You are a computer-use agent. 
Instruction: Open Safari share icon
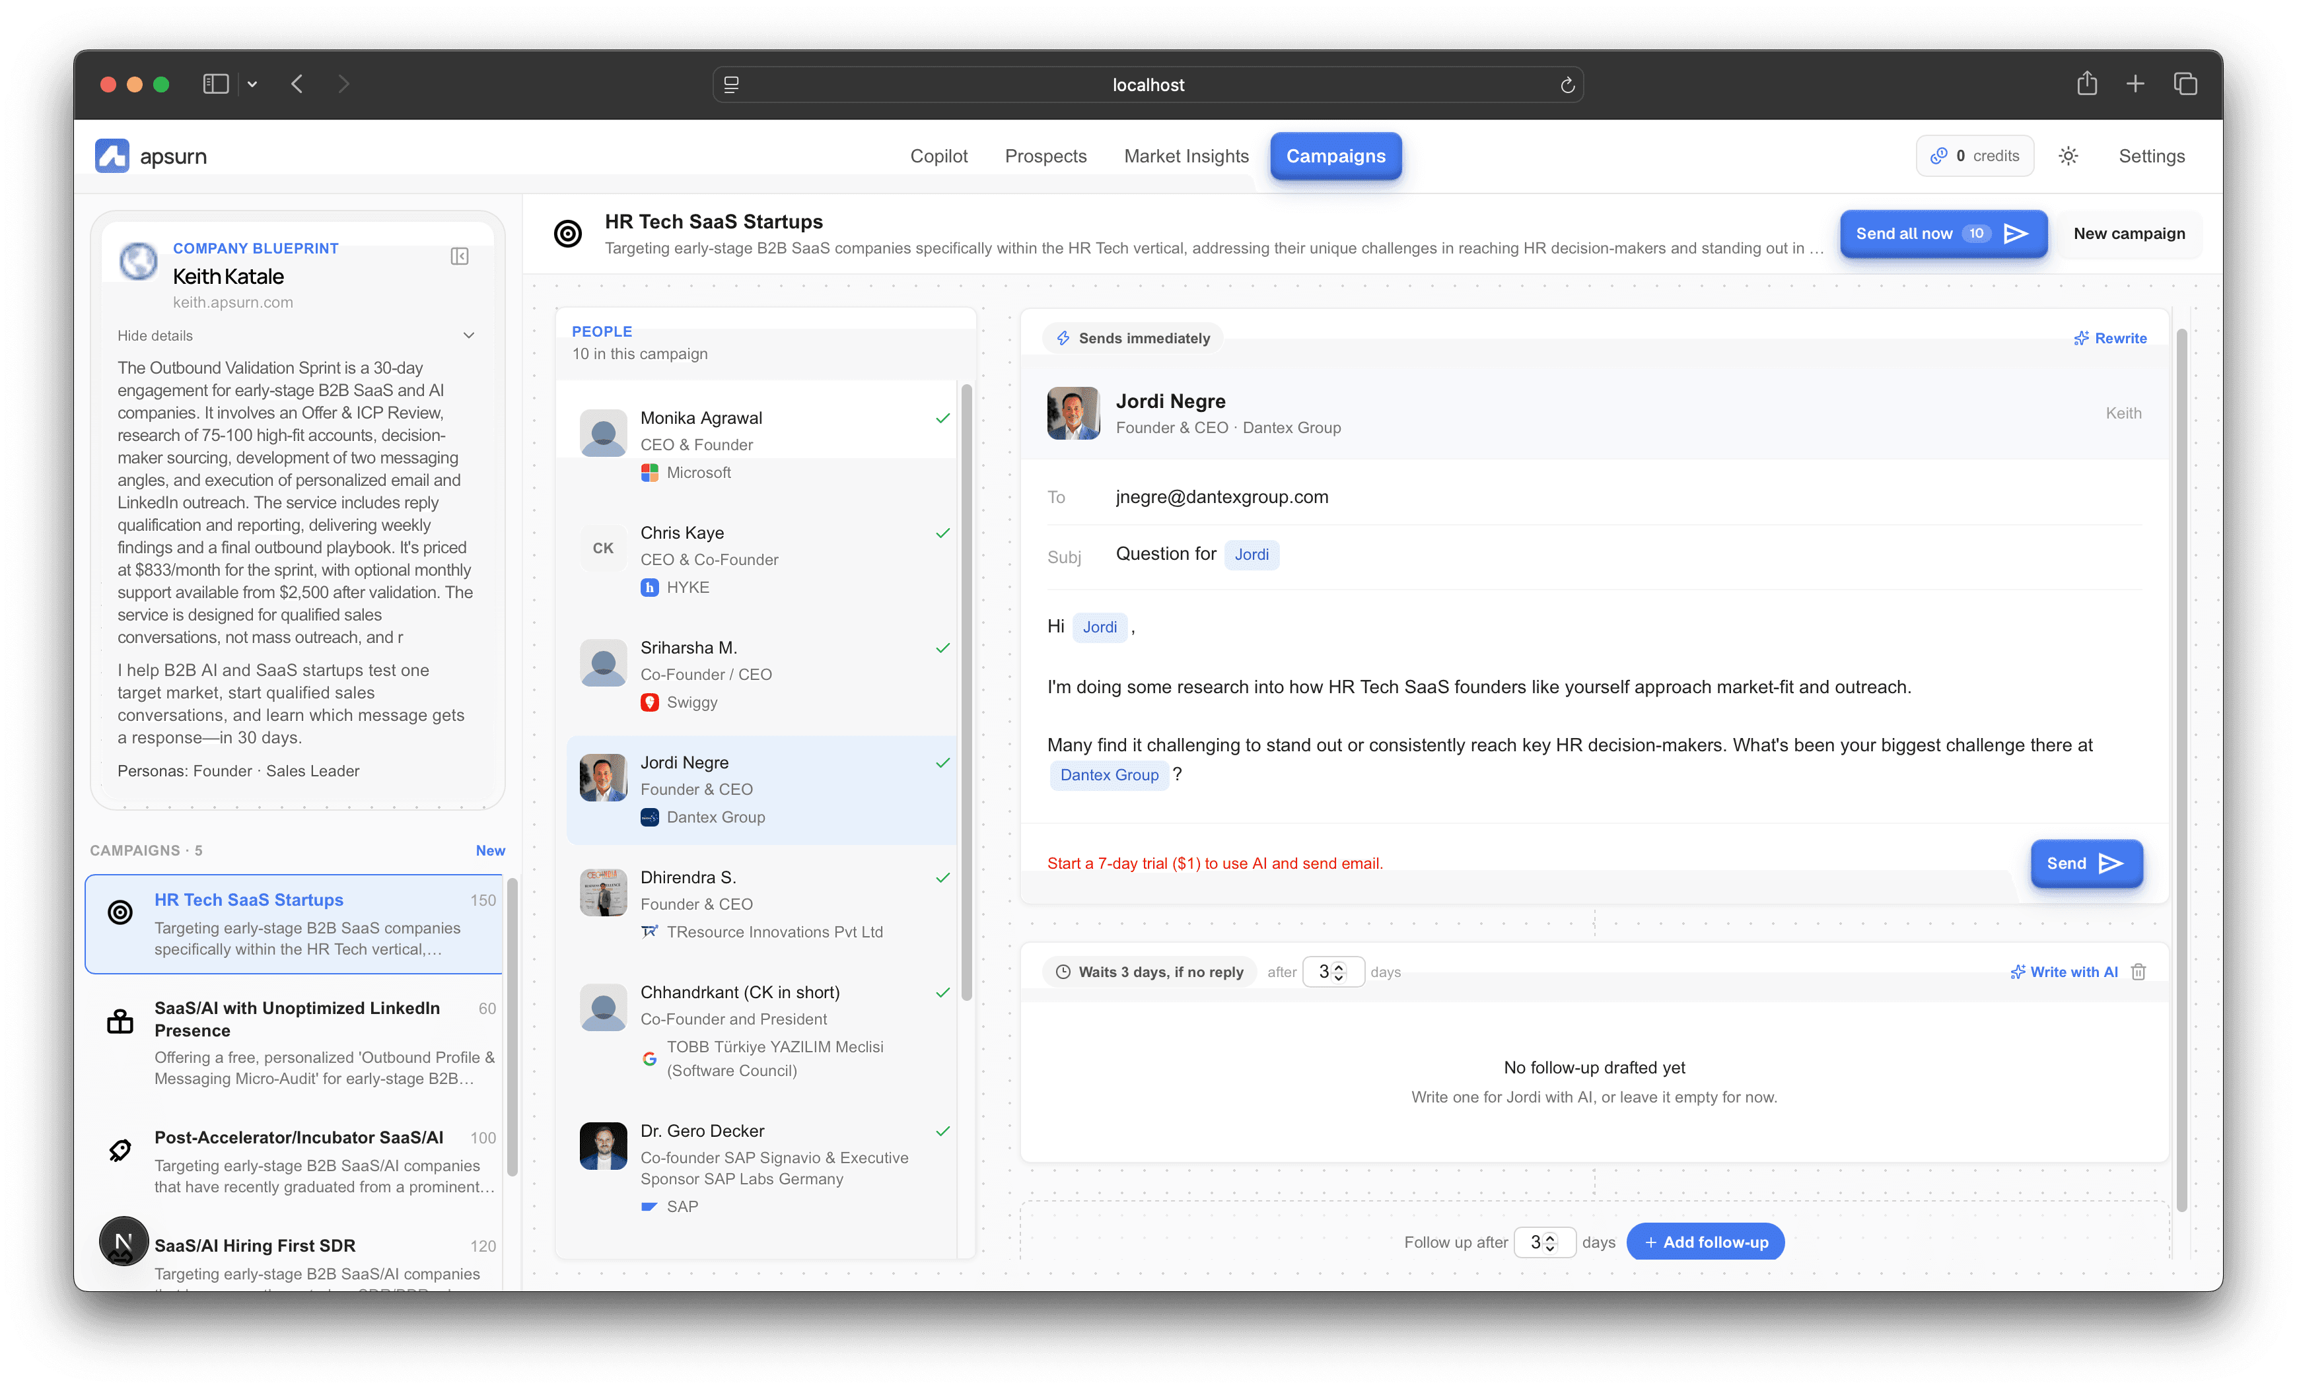2086,84
